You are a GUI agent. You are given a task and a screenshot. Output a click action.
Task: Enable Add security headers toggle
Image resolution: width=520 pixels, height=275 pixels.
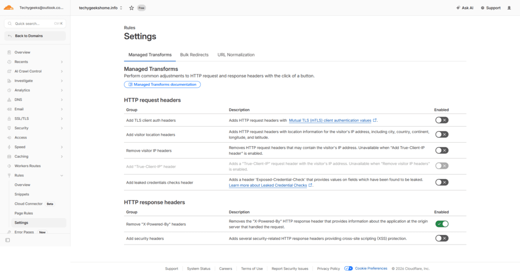pos(442,238)
